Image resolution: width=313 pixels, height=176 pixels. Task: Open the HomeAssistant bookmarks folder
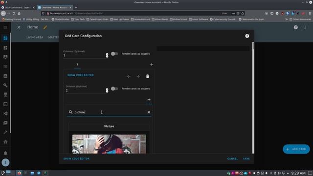pos(140,20)
